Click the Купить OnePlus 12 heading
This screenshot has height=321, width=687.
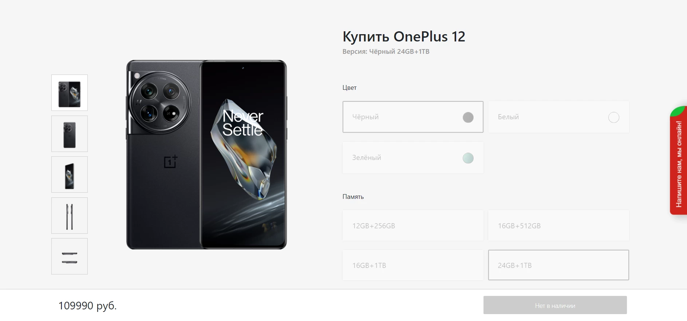pos(404,37)
